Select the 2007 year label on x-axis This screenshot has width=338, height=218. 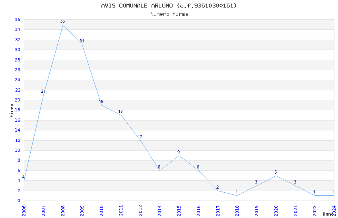tap(43, 210)
